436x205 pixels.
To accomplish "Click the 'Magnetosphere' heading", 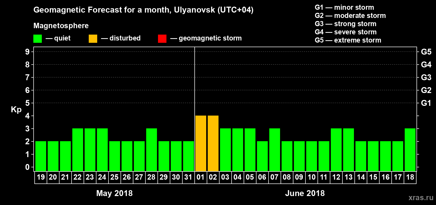I will coord(61,26).
